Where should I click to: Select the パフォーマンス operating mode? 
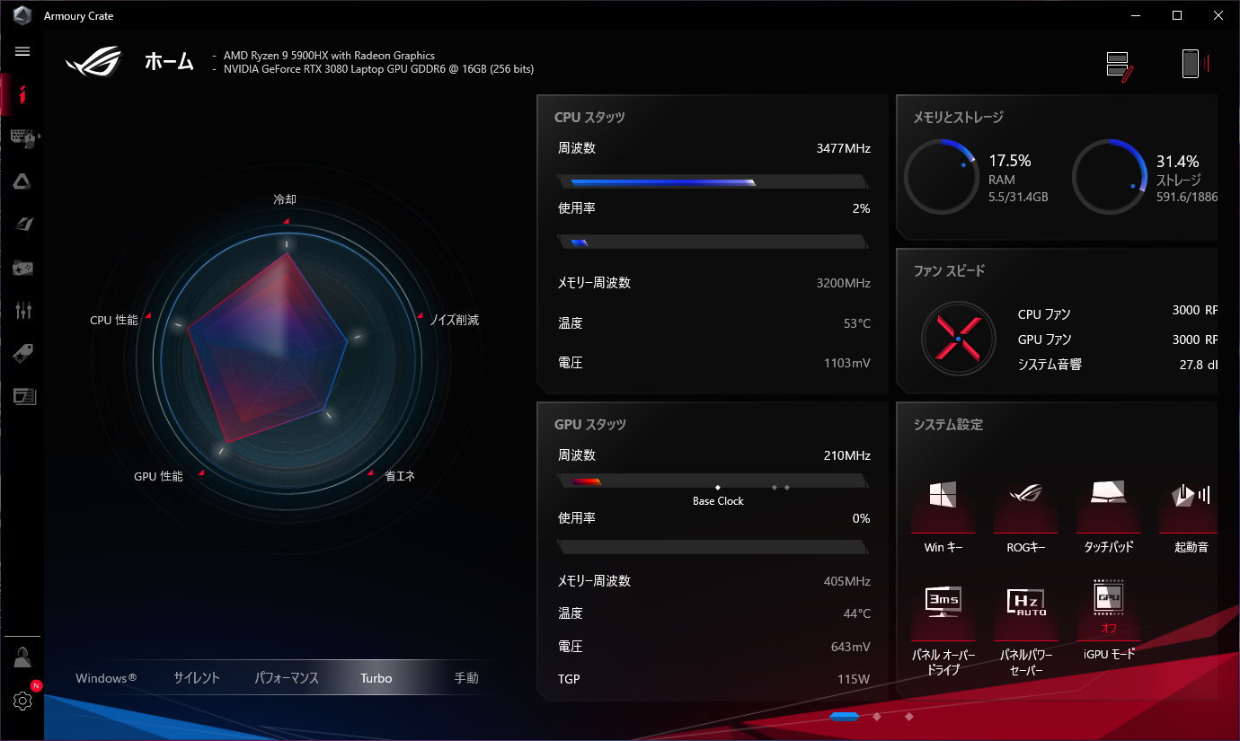coord(287,678)
